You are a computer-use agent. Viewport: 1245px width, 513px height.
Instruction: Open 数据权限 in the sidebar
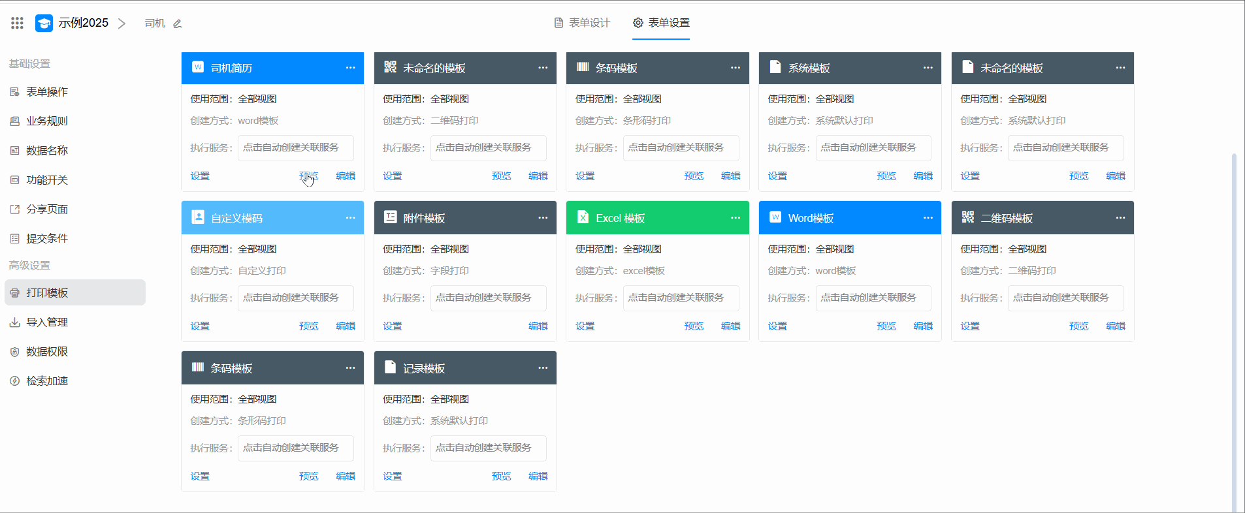click(46, 352)
